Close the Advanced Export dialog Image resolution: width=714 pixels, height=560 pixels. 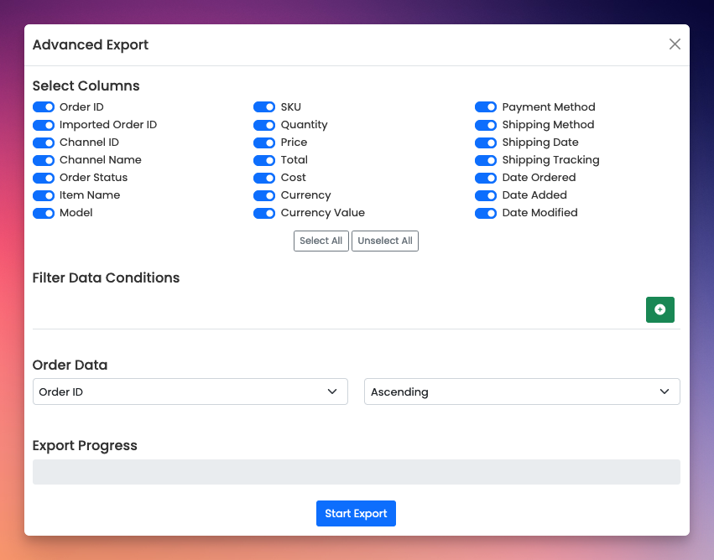click(x=675, y=44)
